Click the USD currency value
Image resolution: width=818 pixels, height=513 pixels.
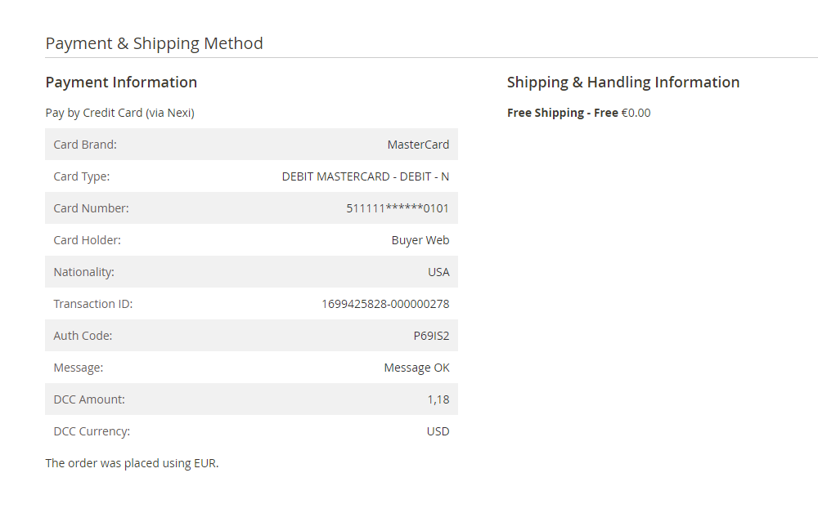438,431
